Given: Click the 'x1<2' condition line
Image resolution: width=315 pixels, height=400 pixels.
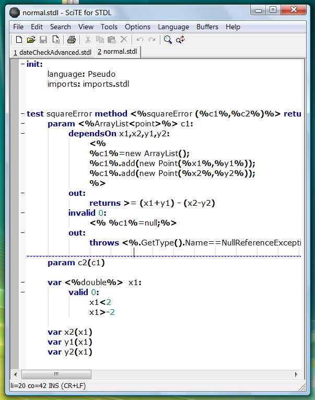Looking at the screenshot, I should pos(100,302).
